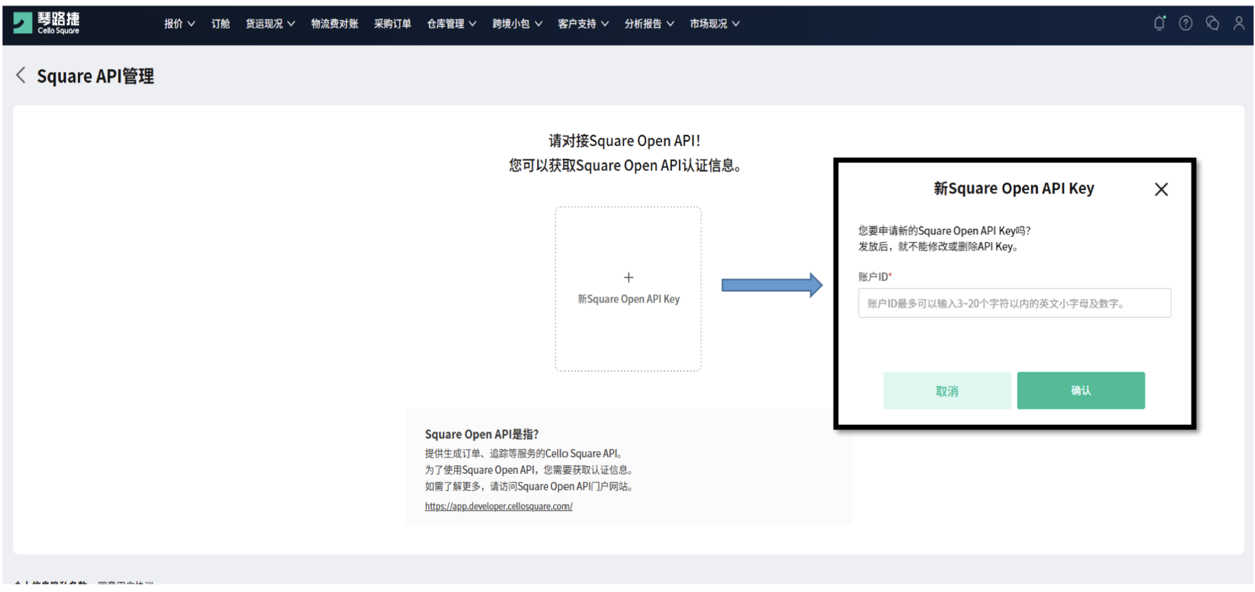Click the 新Square Open API Key card
The width and height of the screenshot is (1255, 592).
point(629,288)
